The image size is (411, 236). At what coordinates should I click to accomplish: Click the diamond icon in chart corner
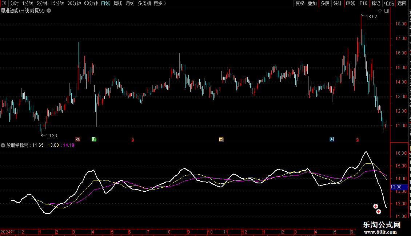380,11
